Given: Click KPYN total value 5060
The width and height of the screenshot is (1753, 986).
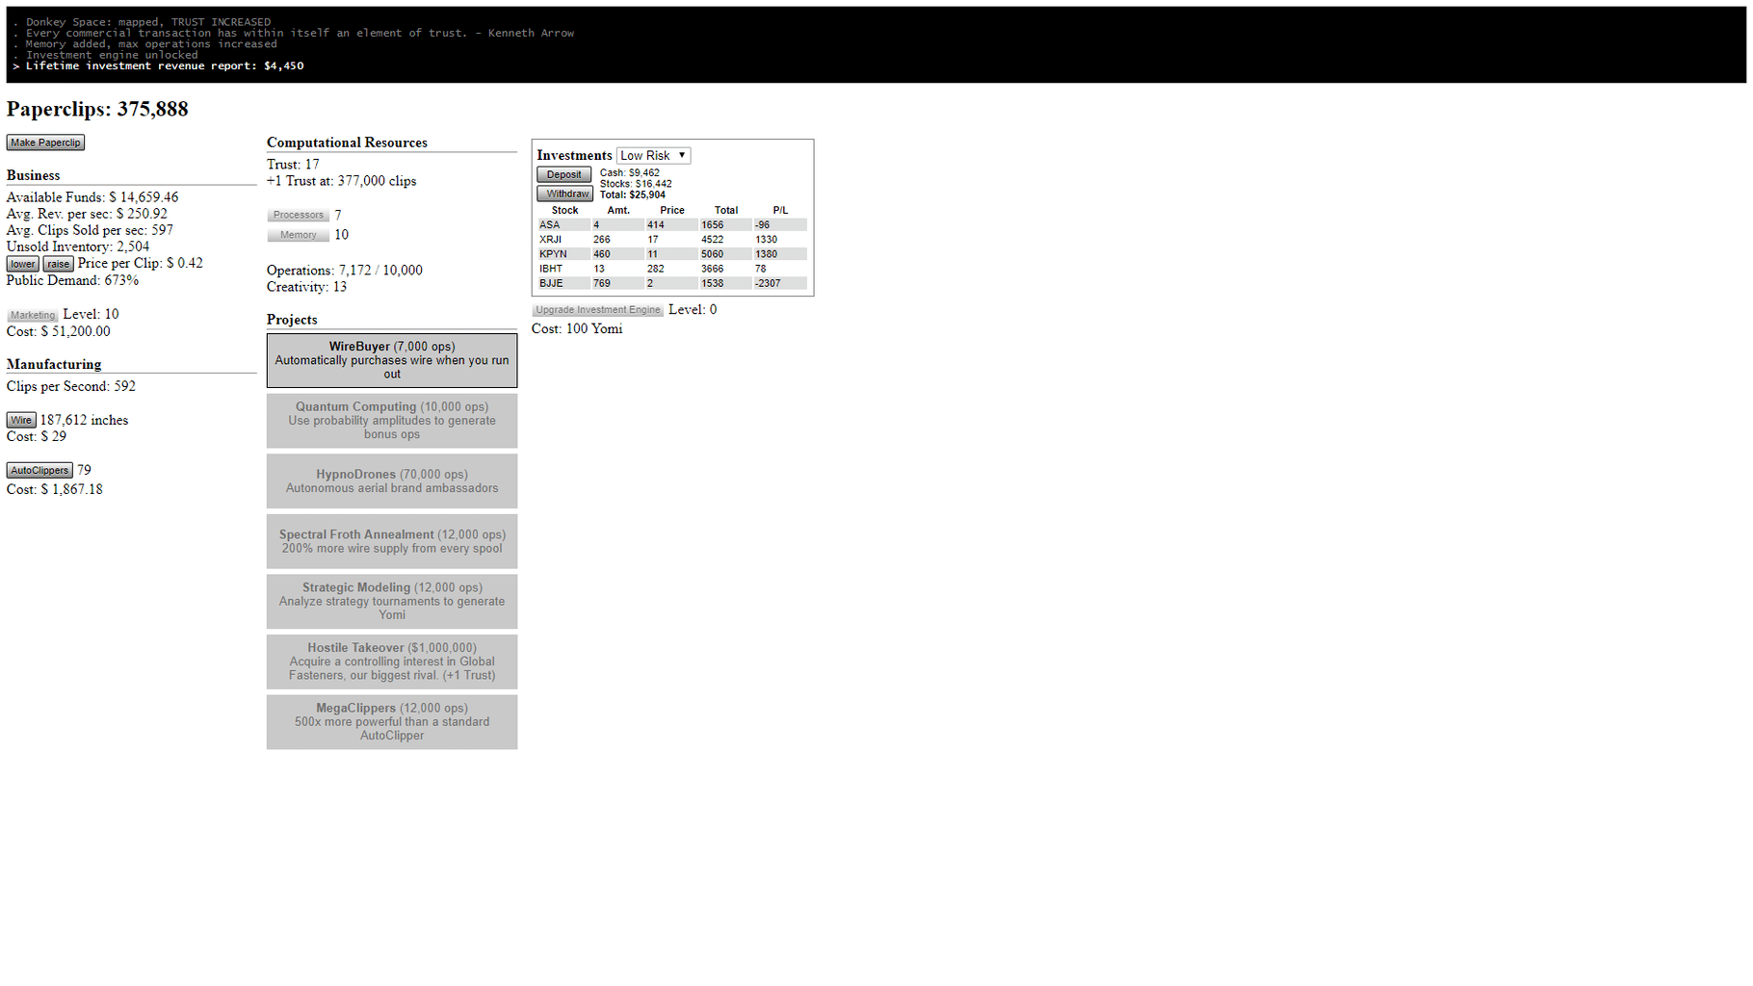Looking at the screenshot, I should point(712,254).
